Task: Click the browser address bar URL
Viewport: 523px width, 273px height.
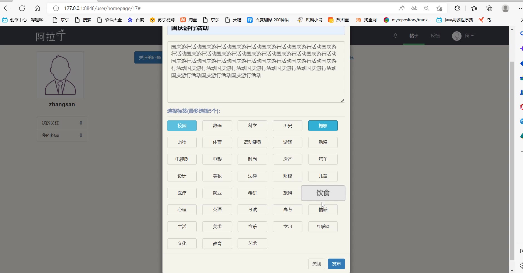Action: (102, 8)
